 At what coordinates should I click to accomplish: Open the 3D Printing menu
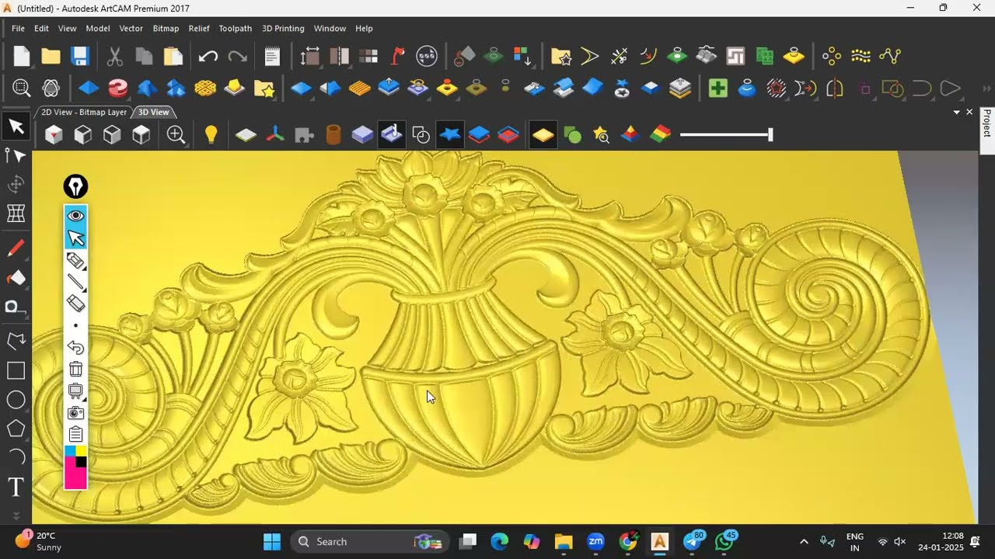283,28
